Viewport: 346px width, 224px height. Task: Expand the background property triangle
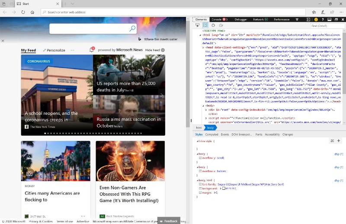pyautogui.click(x=221, y=188)
